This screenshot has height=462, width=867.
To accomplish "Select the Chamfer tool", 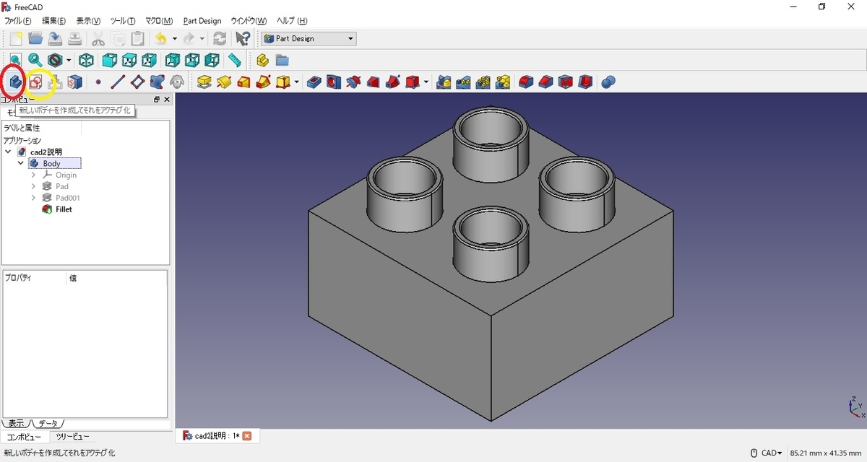I will (545, 82).
